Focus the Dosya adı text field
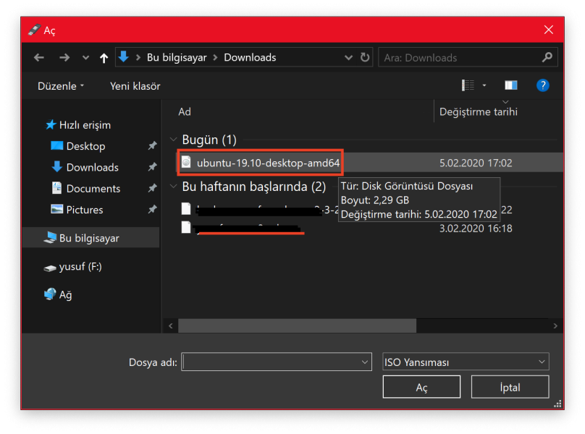The height and width of the screenshot is (434, 585). 272,362
